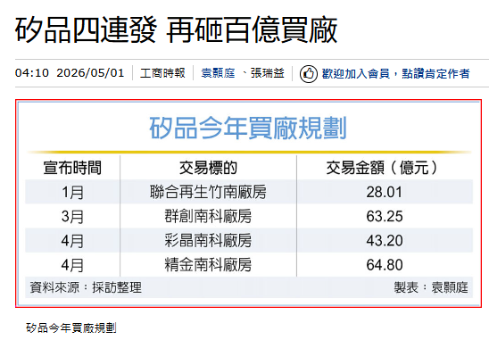Select 資料來源：採訪整理 footnote
The width and height of the screenshot is (489, 340).
coord(86,287)
